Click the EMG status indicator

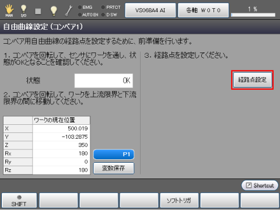coord(85,8)
